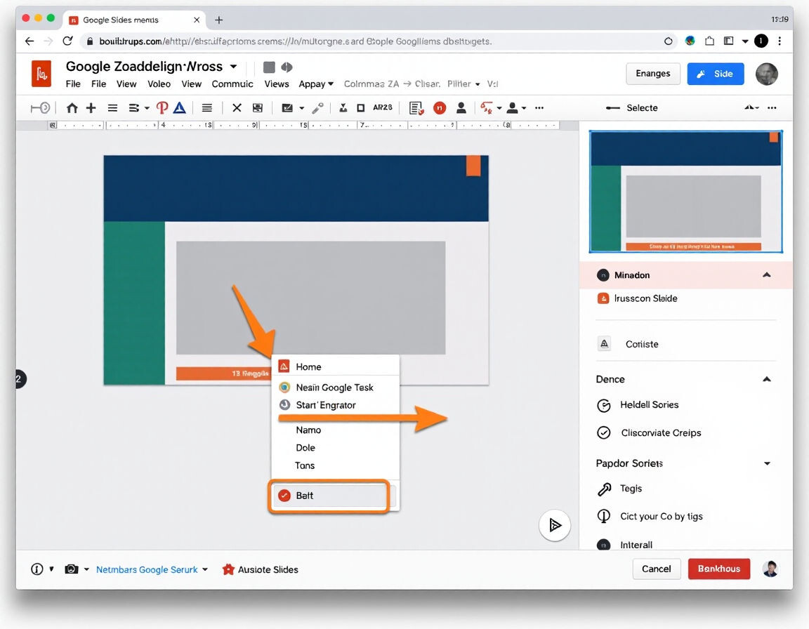Click the home icon in toolbar

tap(72, 107)
